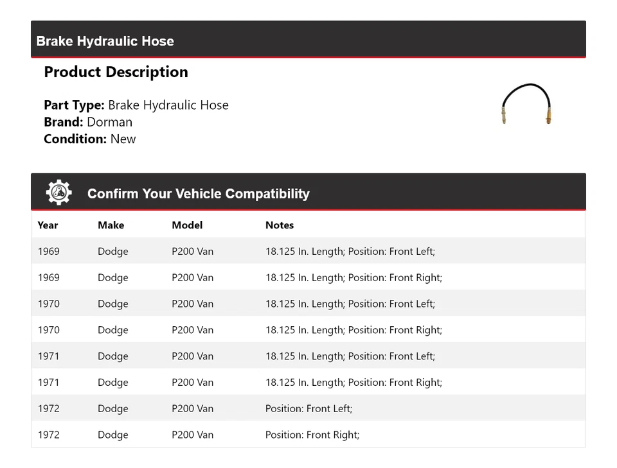Click the Model column header
The width and height of the screenshot is (617, 468).
coord(187,225)
